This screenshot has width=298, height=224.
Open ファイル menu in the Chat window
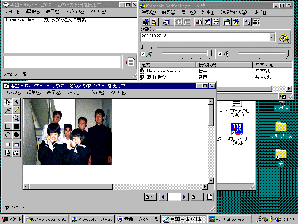(x=13, y=12)
